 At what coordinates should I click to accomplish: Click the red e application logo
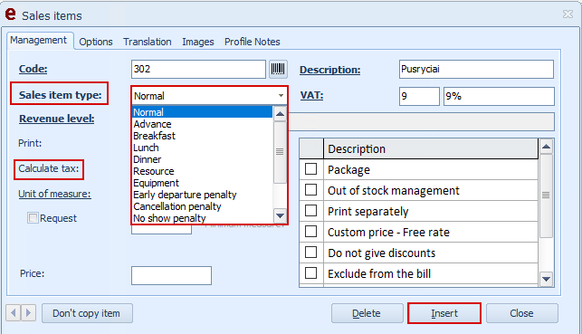pos(10,14)
